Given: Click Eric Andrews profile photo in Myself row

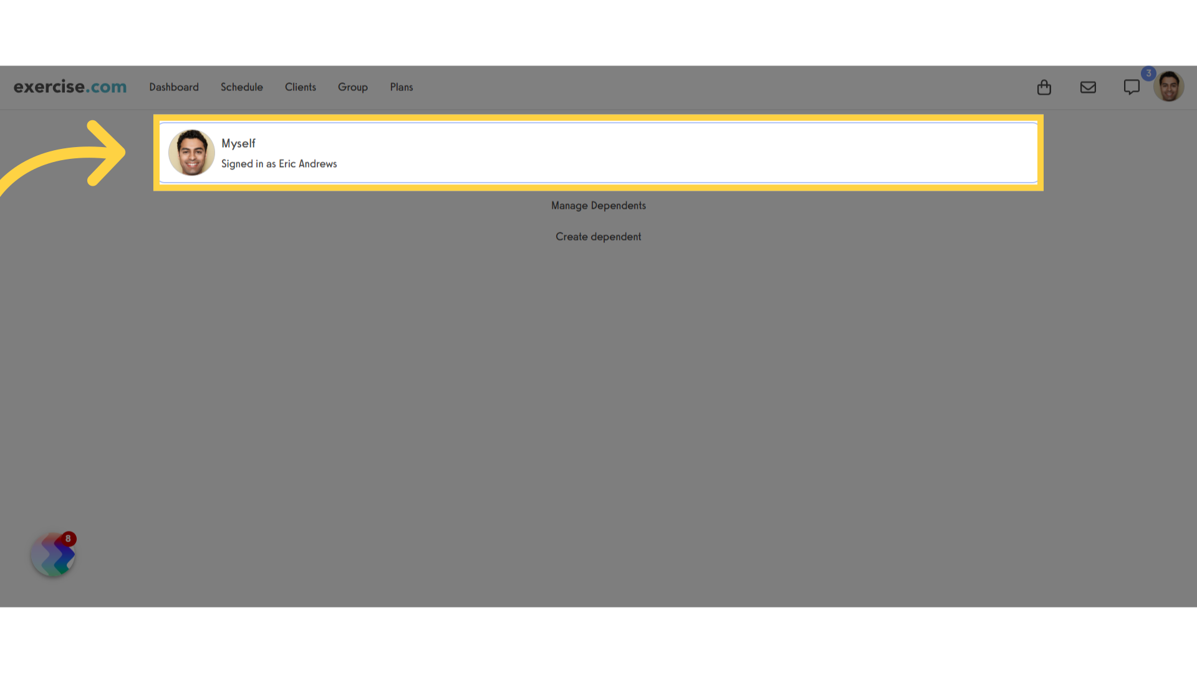Looking at the screenshot, I should coord(191,153).
